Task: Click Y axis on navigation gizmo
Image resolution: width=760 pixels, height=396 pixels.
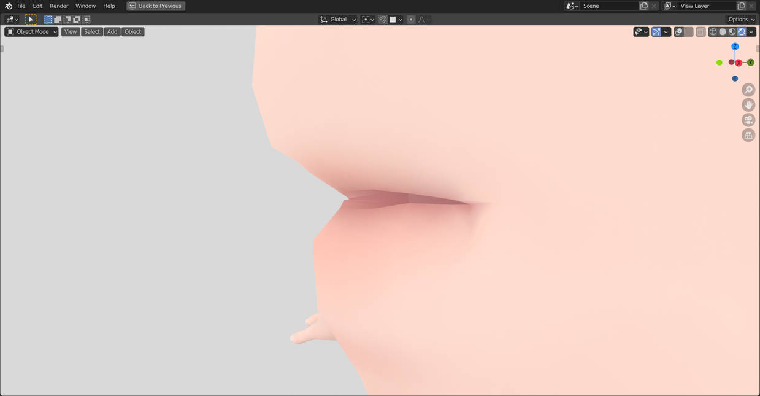Action: pyautogui.click(x=750, y=63)
